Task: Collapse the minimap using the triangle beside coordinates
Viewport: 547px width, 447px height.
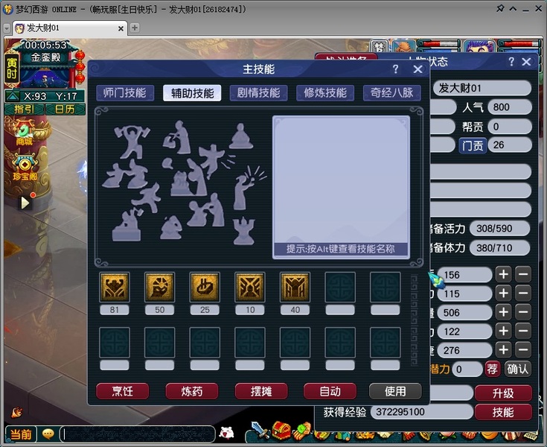Action: tap(13, 96)
